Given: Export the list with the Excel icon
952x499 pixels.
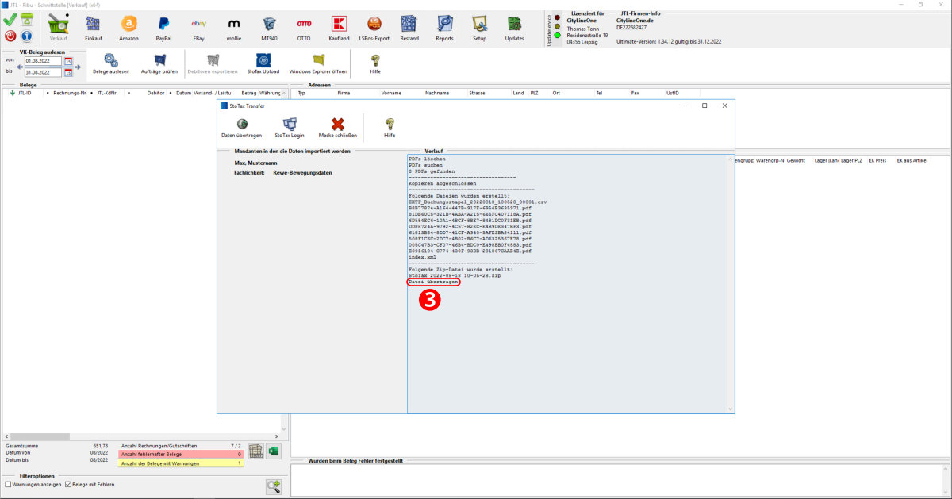Looking at the screenshot, I should tap(273, 451).
